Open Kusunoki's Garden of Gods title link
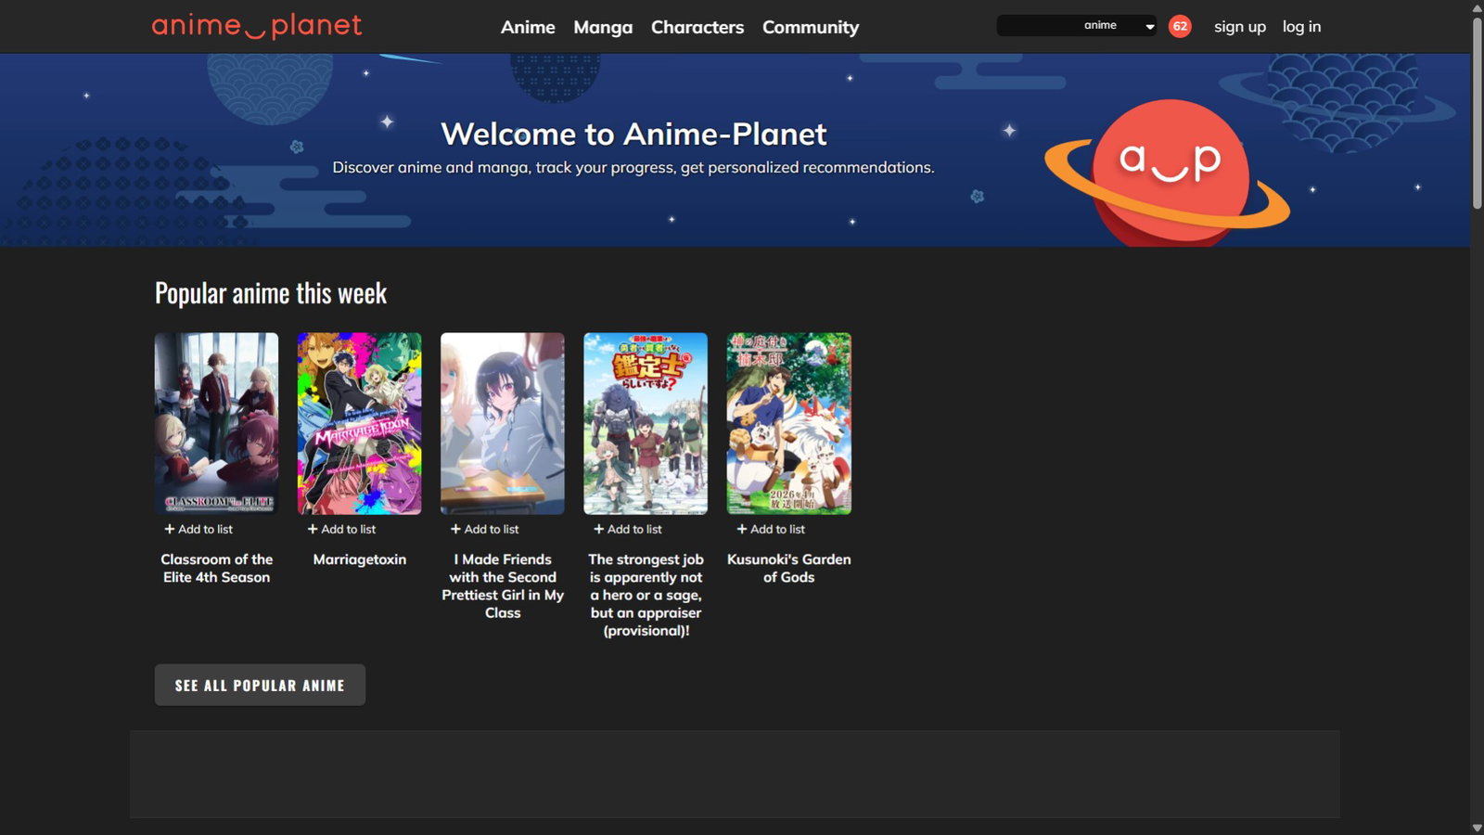Image resolution: width=1484 pixels, height=835 pixels. pos(789,568)
